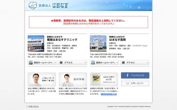Click the Facebook f logo icon
This screenshot has width=177, height=110.
click(127, 75)
